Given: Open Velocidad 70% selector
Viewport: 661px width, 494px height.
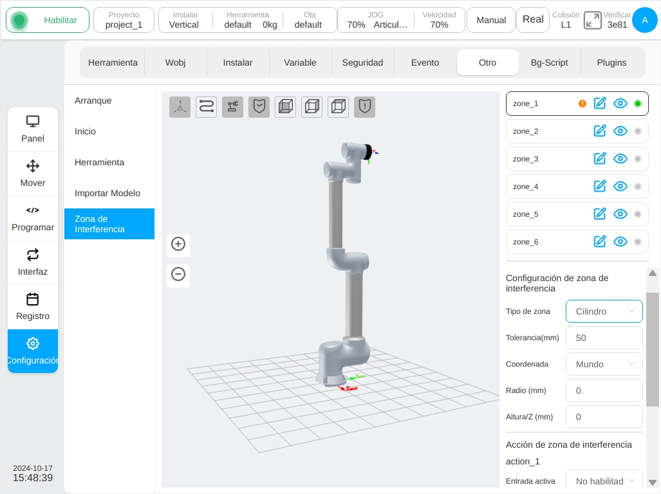Looking at the screenshot, I should click(x=439, y=20).
